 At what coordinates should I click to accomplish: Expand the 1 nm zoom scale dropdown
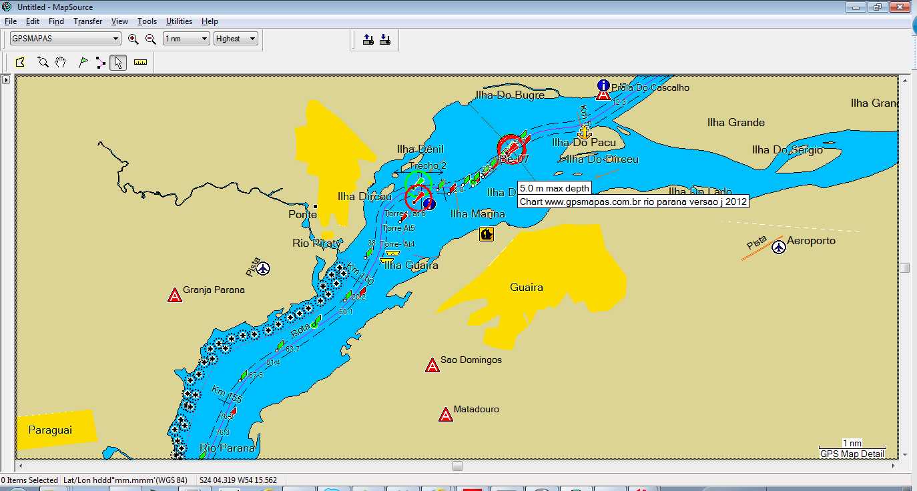point(187,39)
